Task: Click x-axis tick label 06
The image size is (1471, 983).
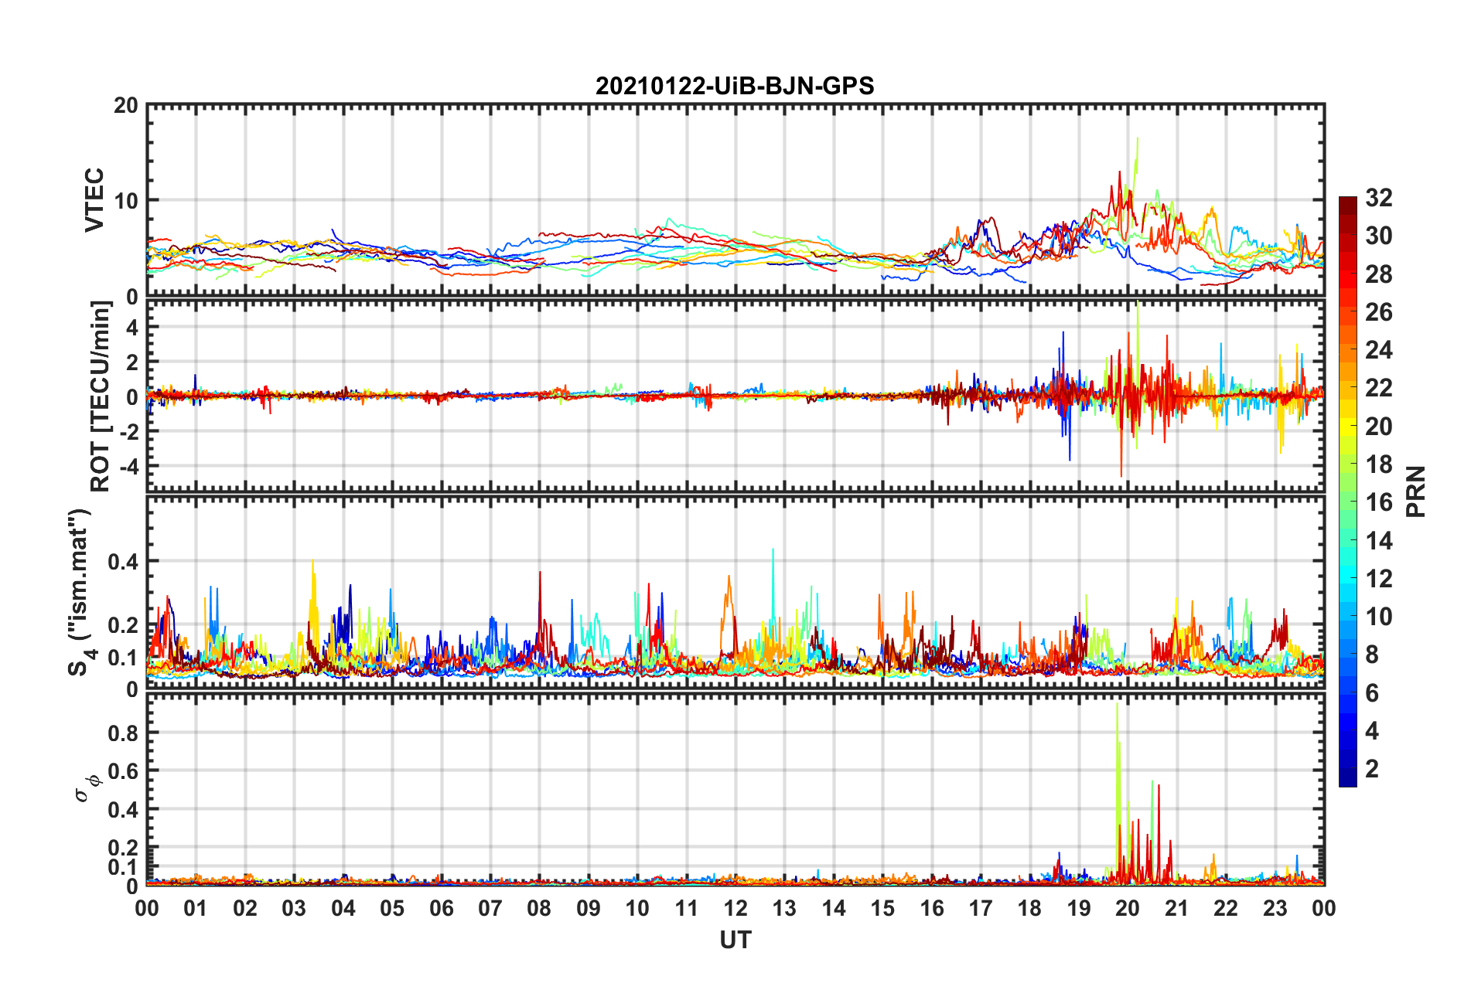Action: (442, 908)
